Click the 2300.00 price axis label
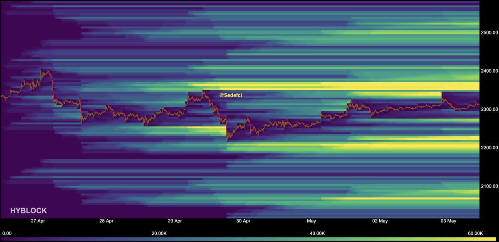Viewport: 499px width, 242px height. (489, 109)
